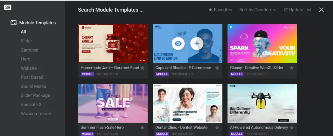Click the MODULE tag under Summer Flash-Sale Hero
This screenshot has height=136, width=333.
tap(87, 134)
